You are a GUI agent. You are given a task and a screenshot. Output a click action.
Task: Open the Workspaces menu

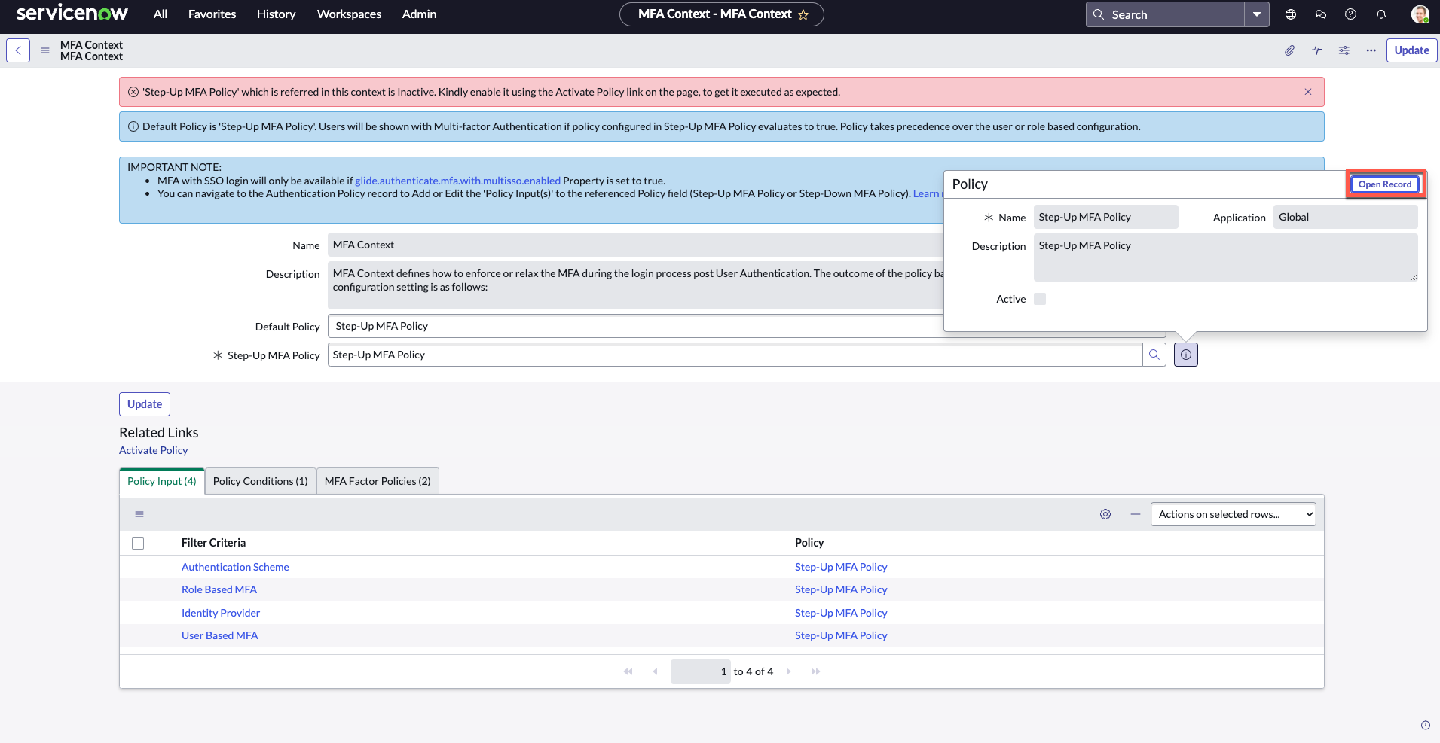click(349, 14)
